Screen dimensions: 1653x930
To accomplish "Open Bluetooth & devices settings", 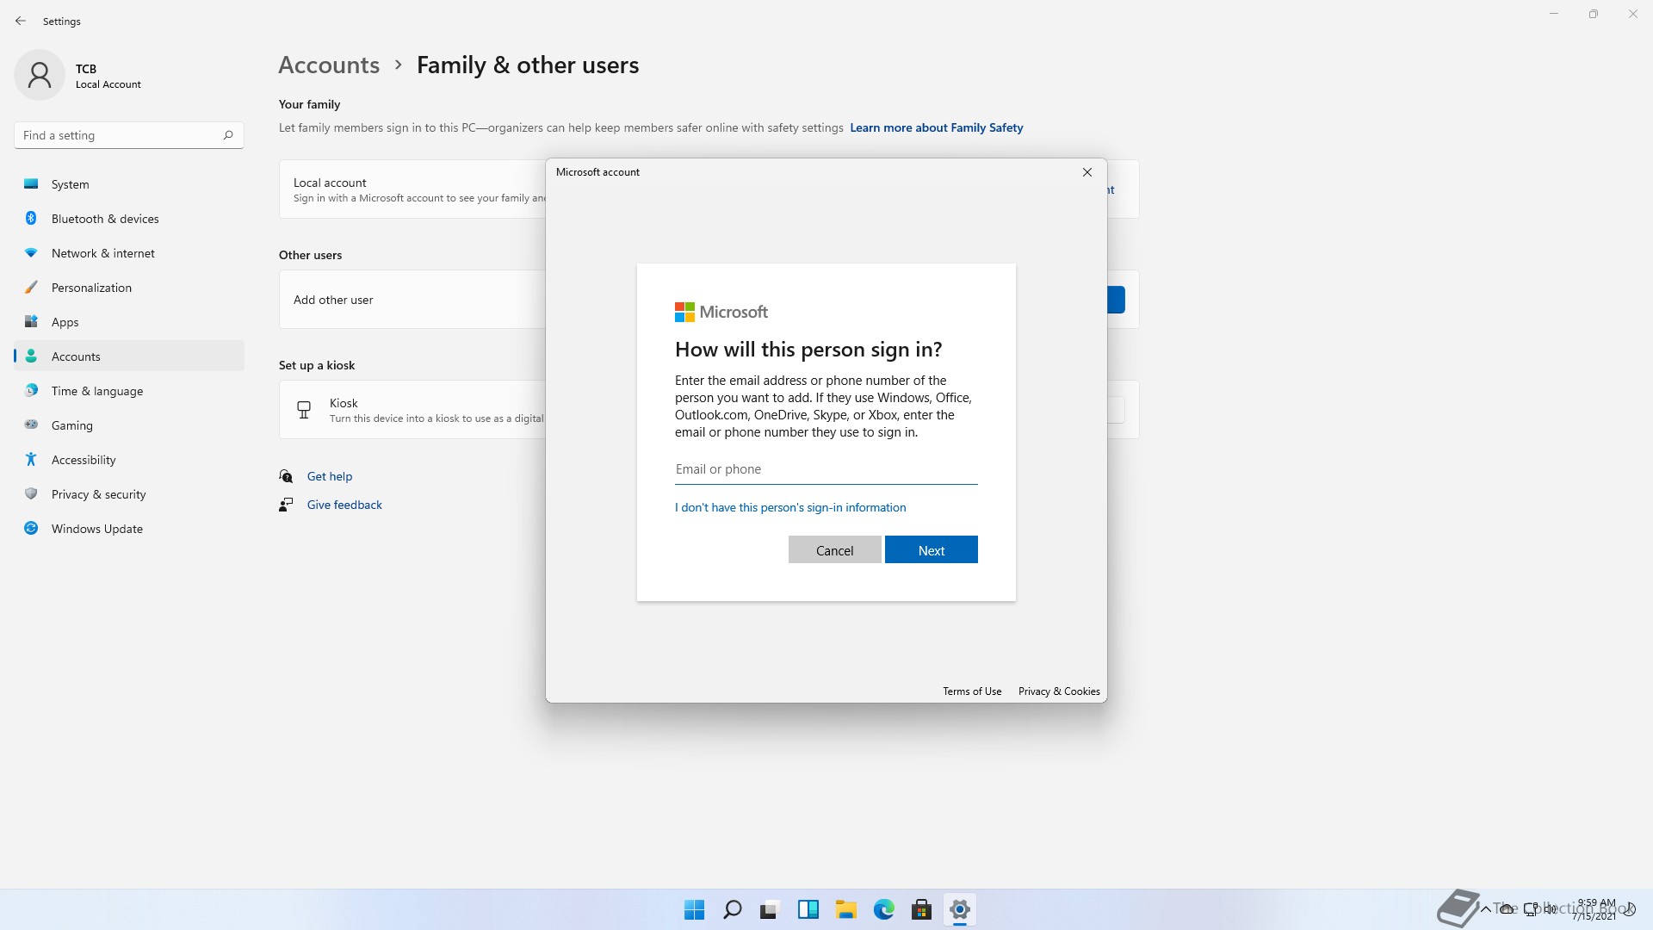I will click(x=129, y=219).
